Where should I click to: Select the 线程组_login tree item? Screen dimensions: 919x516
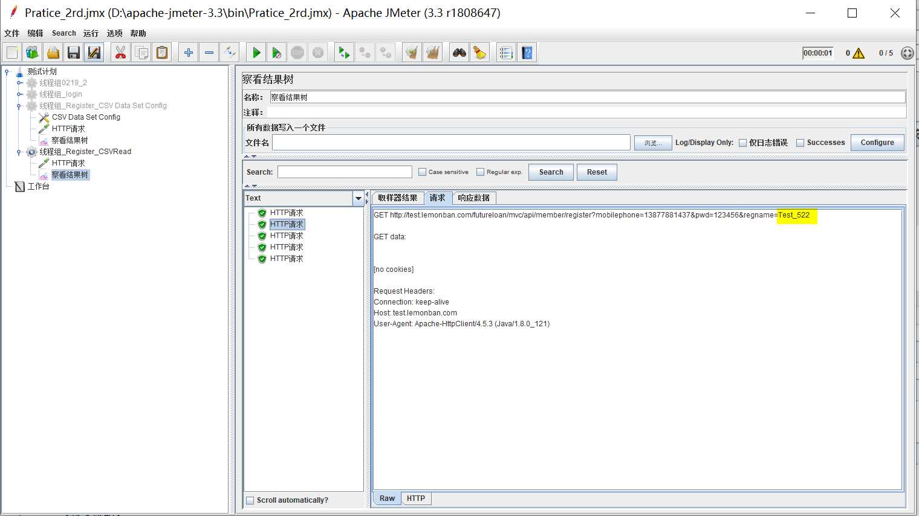tap(60, 94)
